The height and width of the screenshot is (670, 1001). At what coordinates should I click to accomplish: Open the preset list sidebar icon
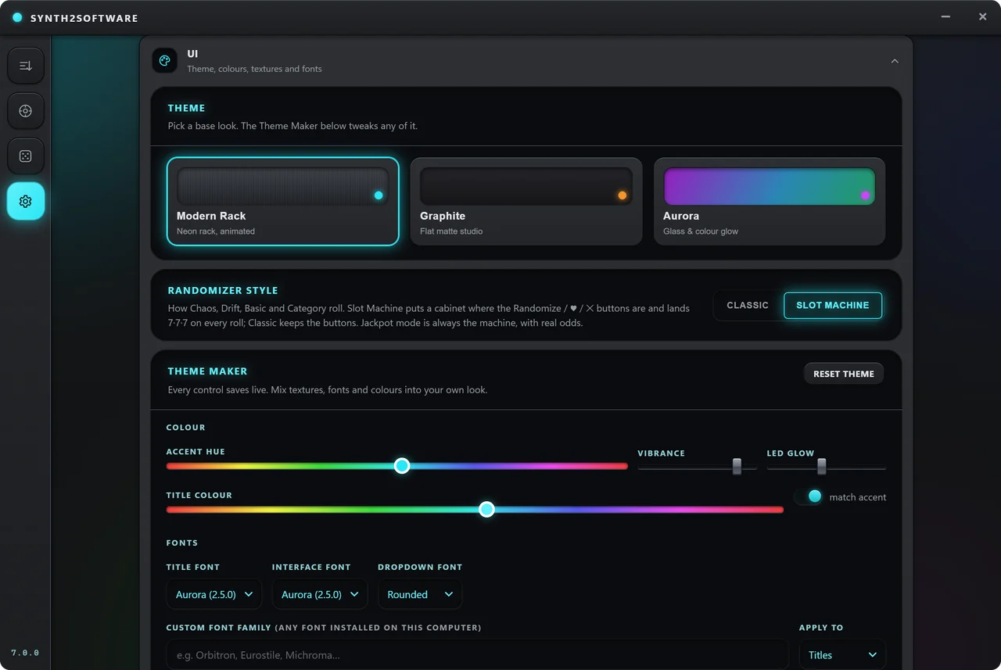[26, 66]
